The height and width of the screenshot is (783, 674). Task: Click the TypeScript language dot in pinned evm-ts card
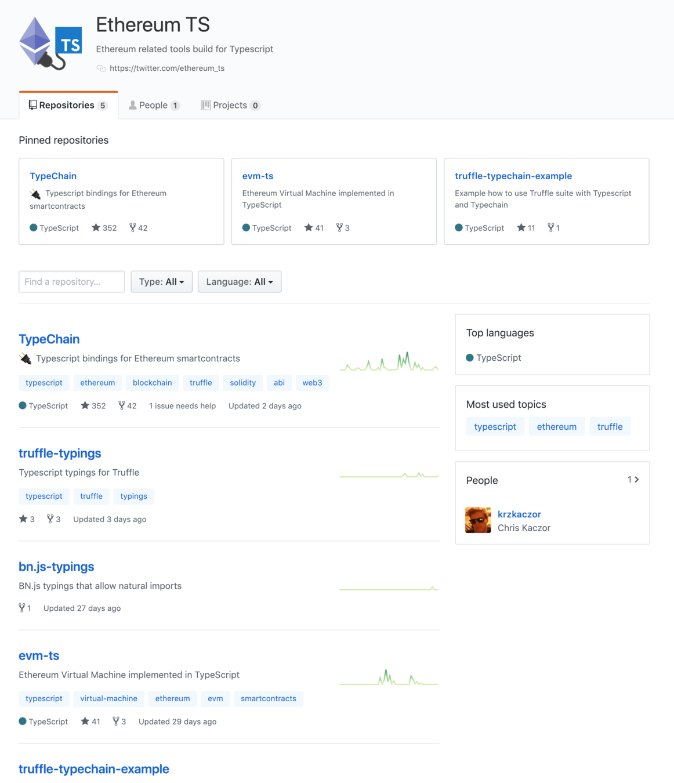point(246,228)
